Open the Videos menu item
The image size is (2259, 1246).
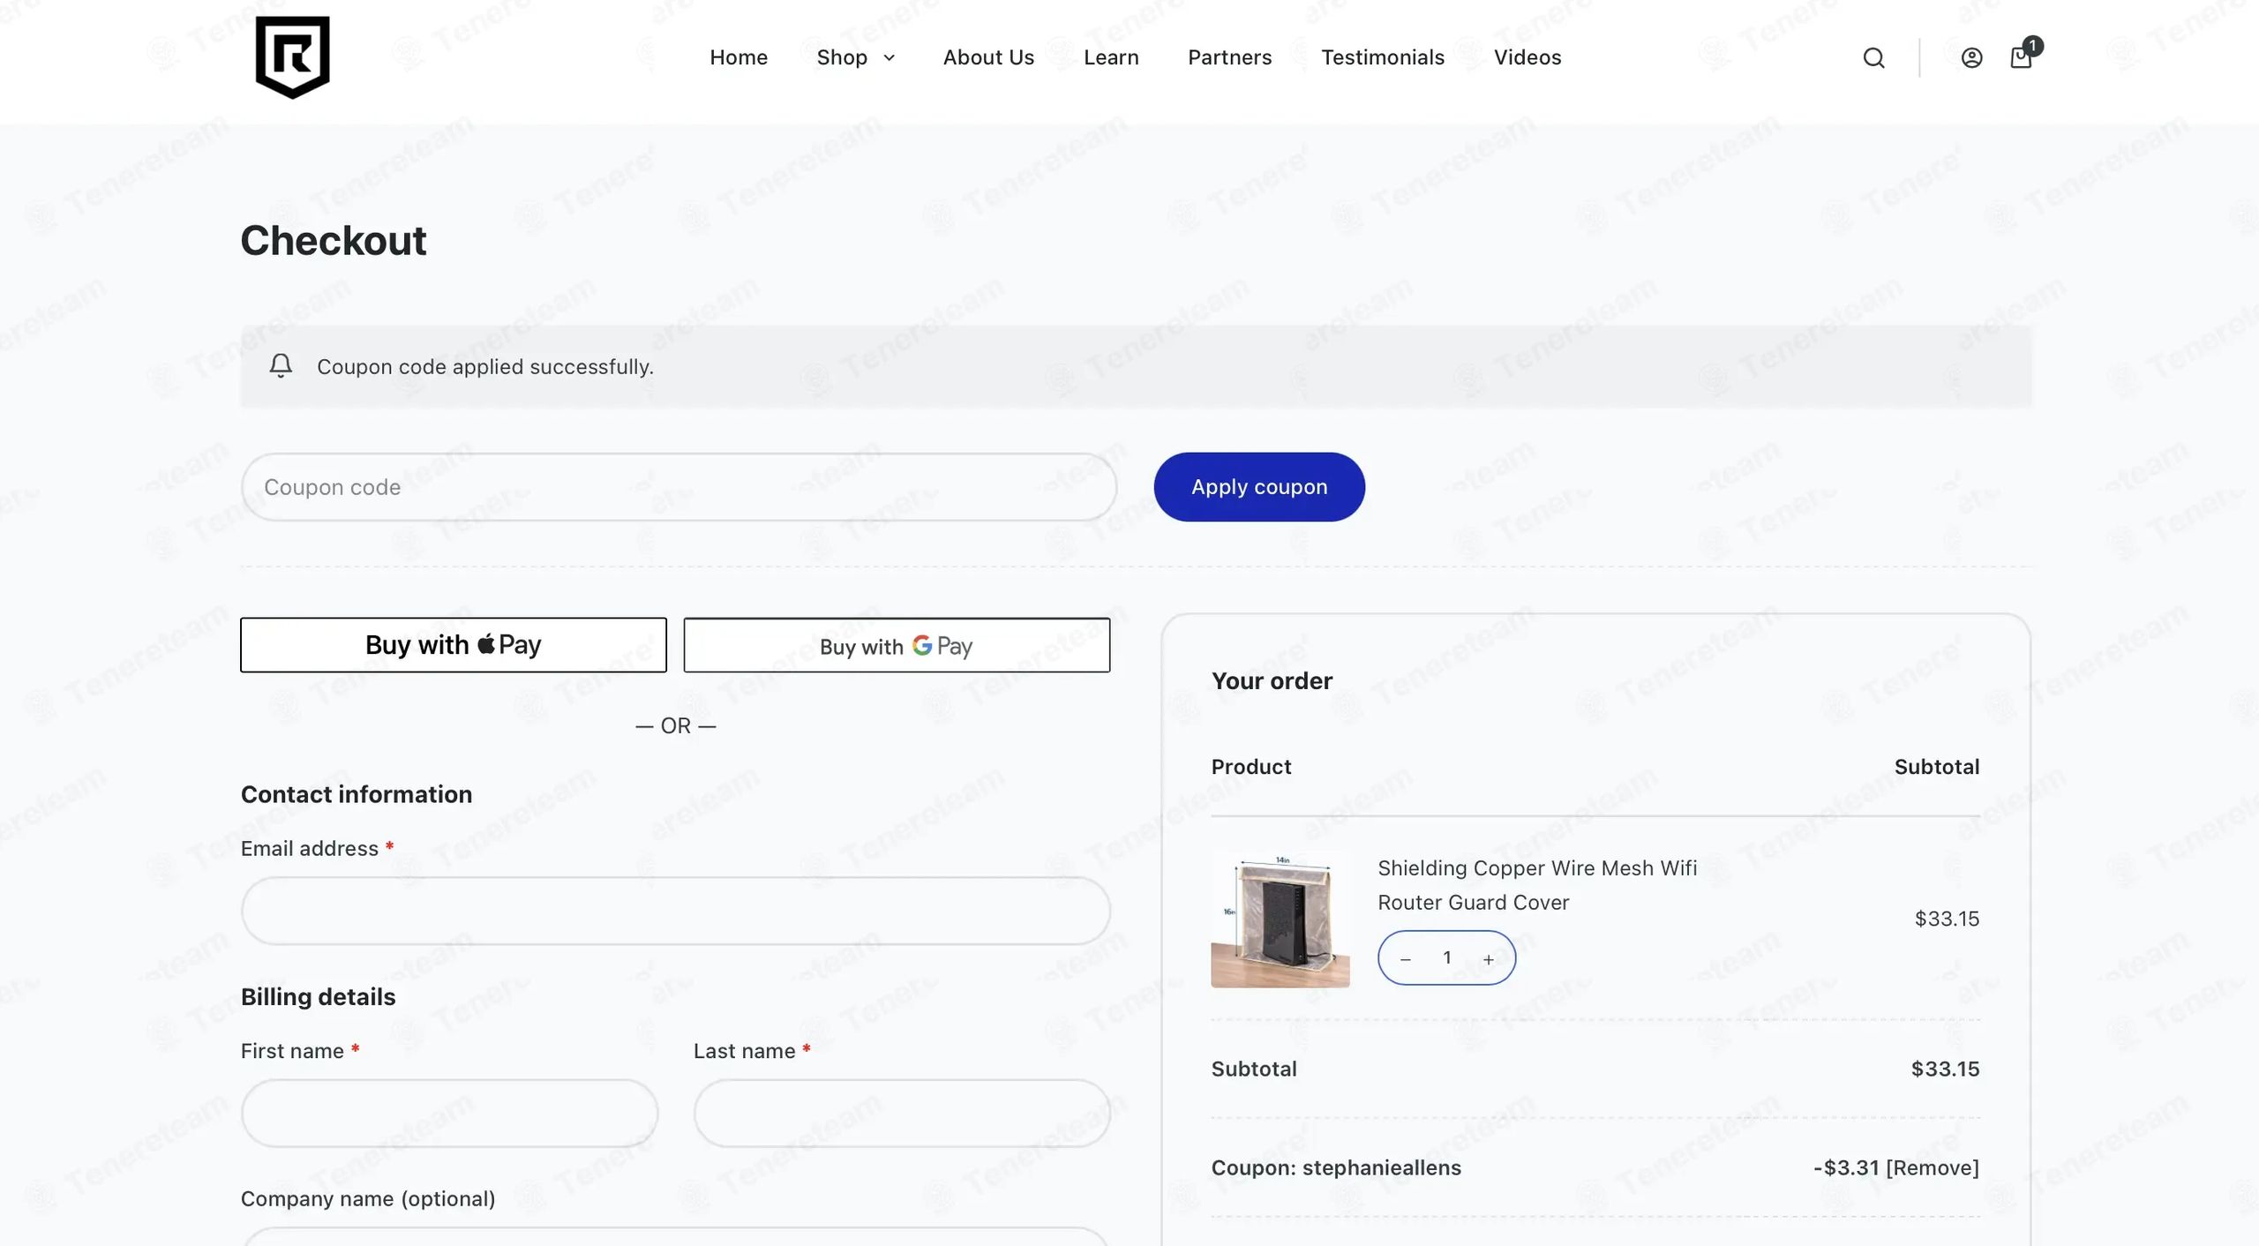coord(1527,57)
